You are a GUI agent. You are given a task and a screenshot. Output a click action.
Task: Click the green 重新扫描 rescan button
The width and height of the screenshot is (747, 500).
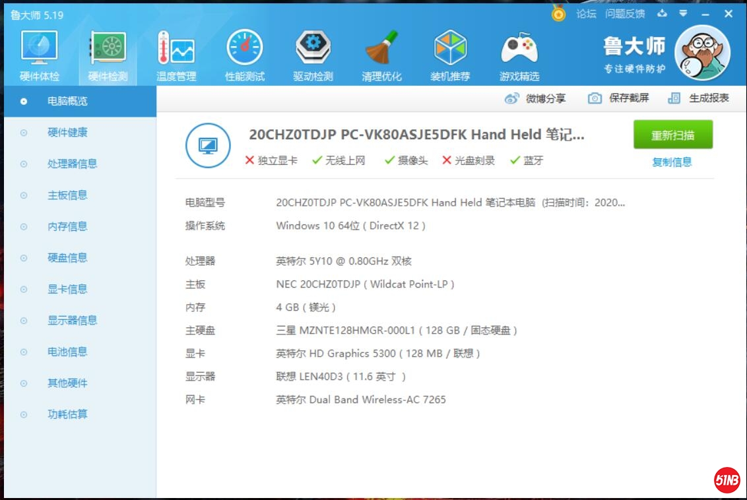pyautogui.click(x=672, y=135)
